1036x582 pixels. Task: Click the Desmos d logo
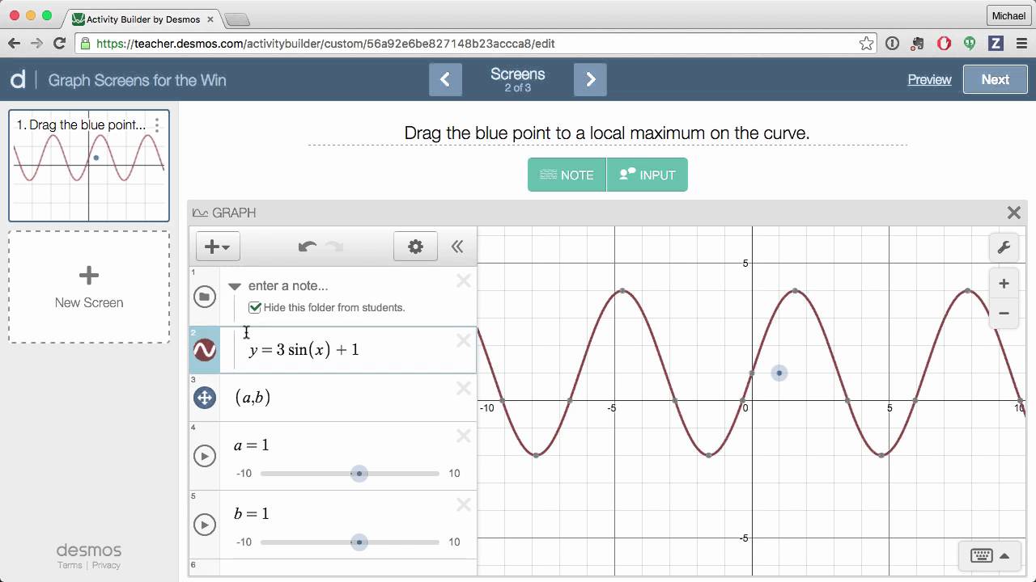click(18, 79)
